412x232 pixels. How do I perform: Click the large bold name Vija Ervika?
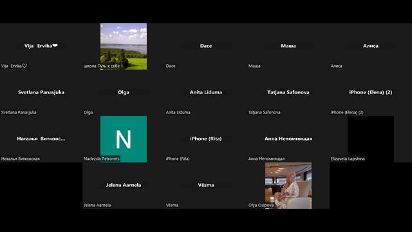41,46
